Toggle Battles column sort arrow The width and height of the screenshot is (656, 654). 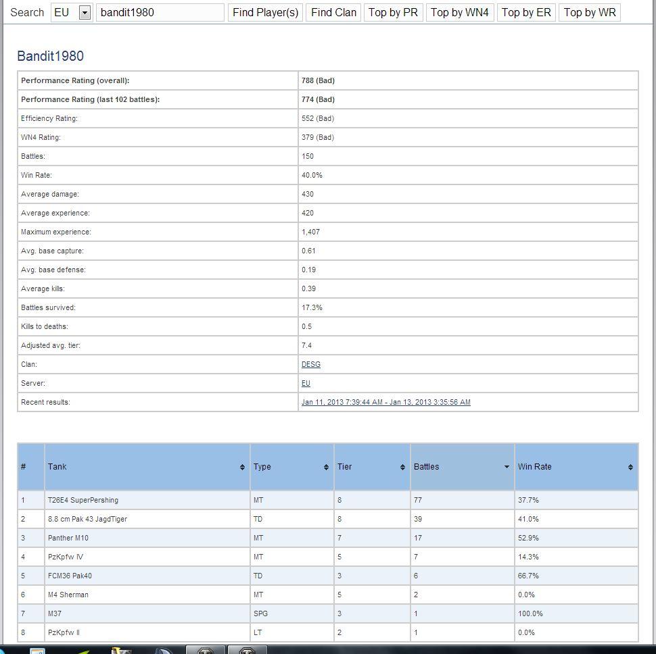(507, 467)
